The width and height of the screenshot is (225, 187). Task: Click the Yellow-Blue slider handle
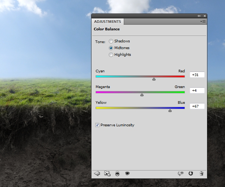tap(170, 111)
